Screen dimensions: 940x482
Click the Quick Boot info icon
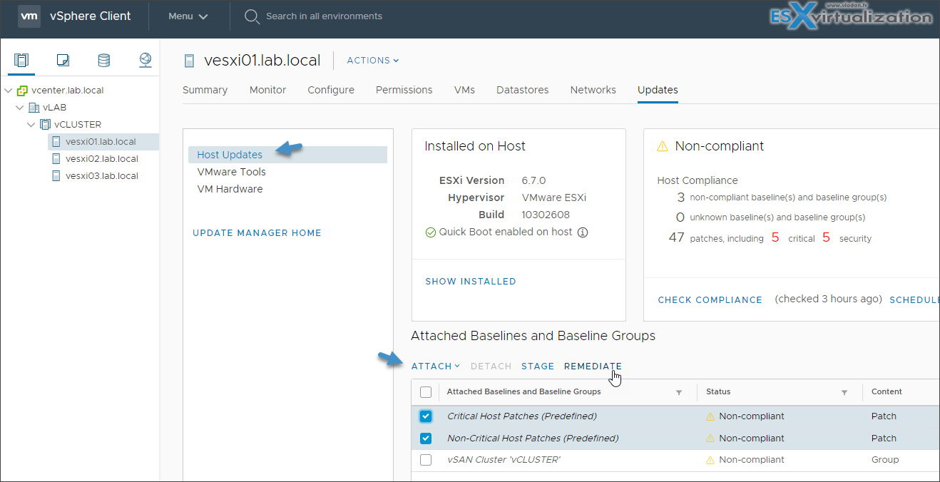(x=583, y=232)
